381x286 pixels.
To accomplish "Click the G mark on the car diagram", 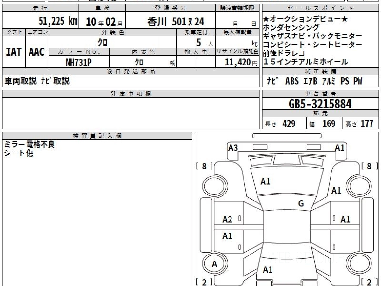I will pyautogui.click(x=301, y=204).
